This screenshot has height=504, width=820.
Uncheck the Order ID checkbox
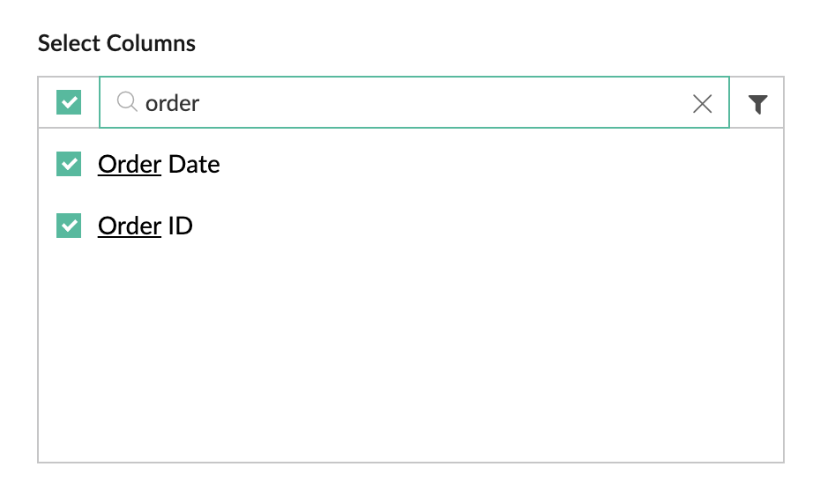click(x=69, y=226)
